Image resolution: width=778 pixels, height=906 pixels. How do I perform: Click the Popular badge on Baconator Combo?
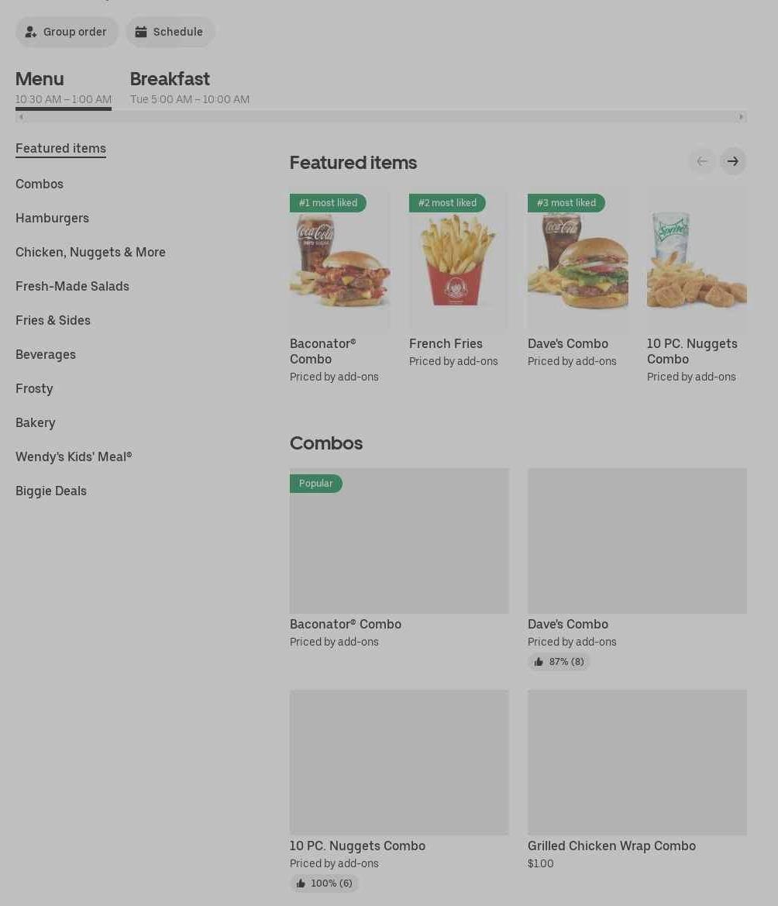316,483
